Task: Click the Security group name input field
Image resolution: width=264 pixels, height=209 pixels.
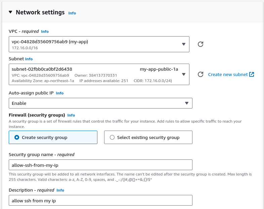Action: [100, 165]
